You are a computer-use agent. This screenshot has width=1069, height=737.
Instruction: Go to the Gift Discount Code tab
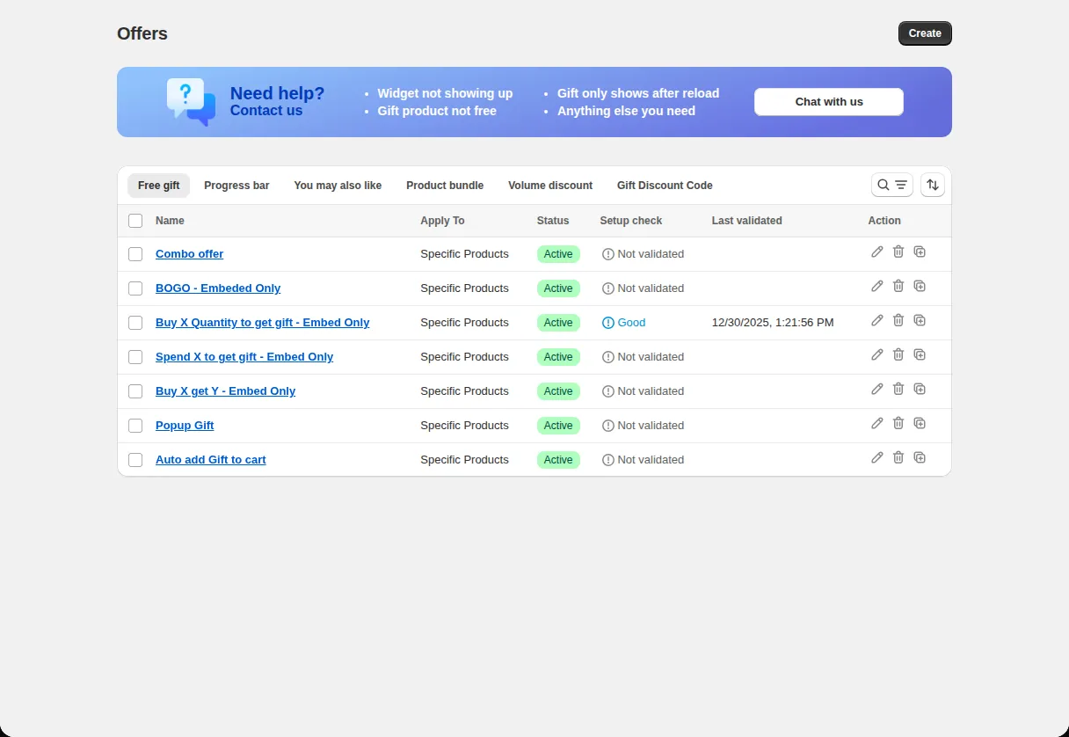click(x=665, y=186)
